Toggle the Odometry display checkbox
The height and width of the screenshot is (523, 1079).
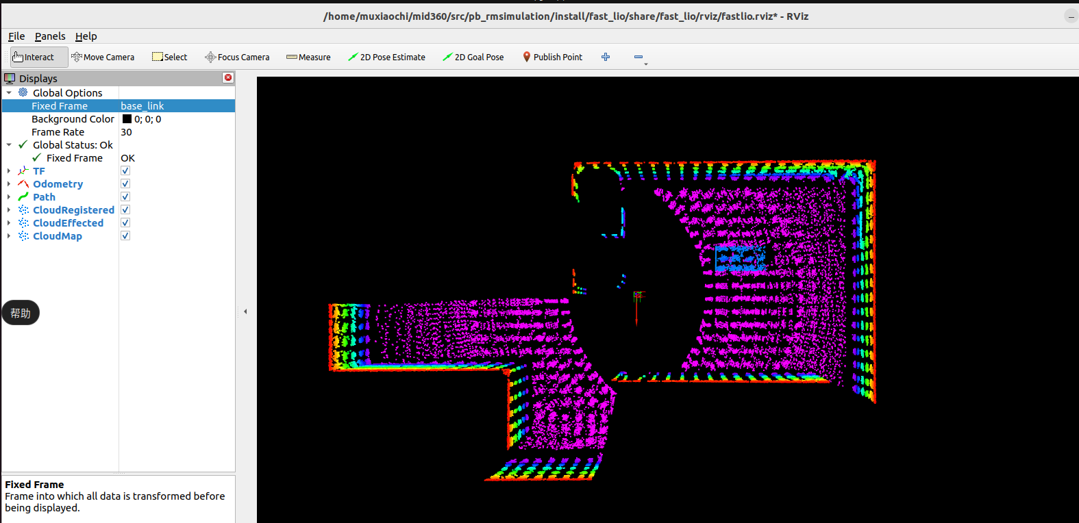[x=125, y=184]
